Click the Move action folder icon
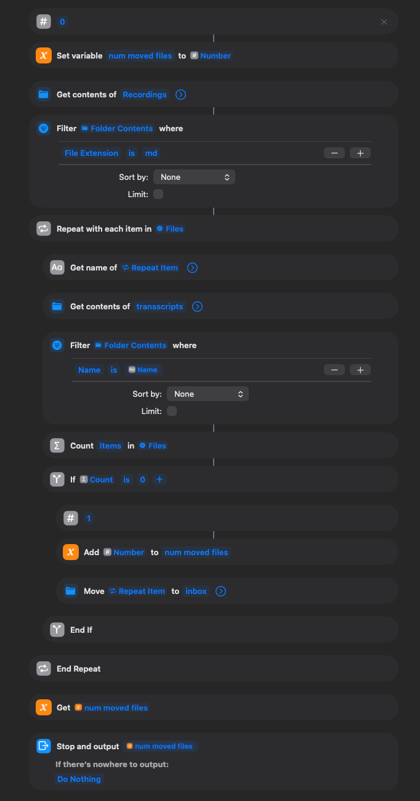The width and height of the screenshot is (420, 801). click(71, 591)
